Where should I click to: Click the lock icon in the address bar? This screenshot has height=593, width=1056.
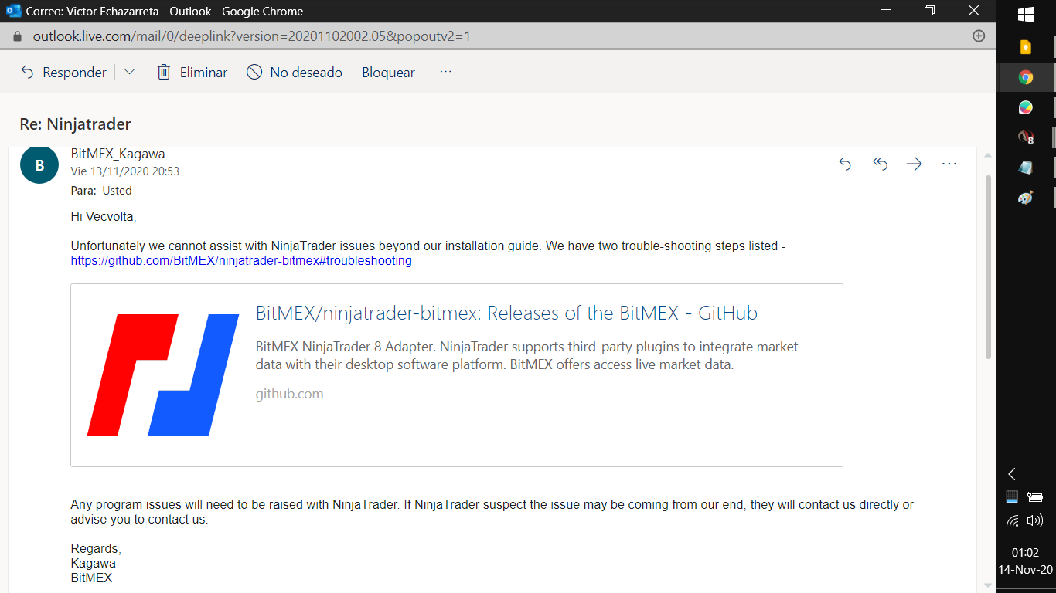(18, 36)
